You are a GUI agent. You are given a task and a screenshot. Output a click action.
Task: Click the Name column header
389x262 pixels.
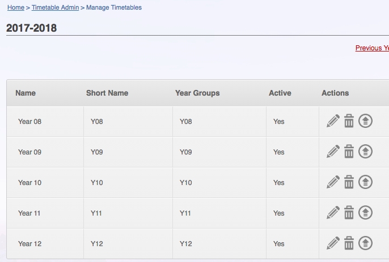(x=26, y=93)
